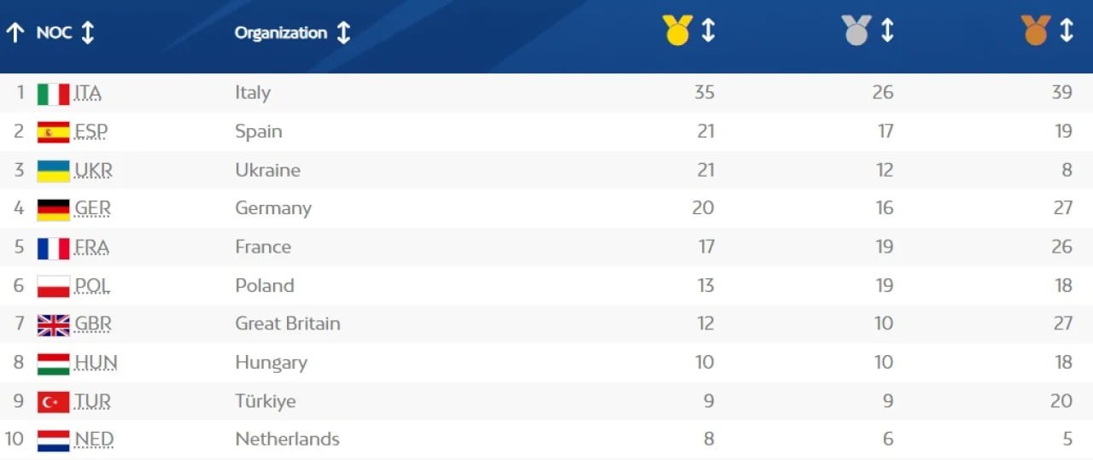This screenshot has height=460, width=1093.
Task: Click the HUN abbreviation link
Action: click(96, 363)
